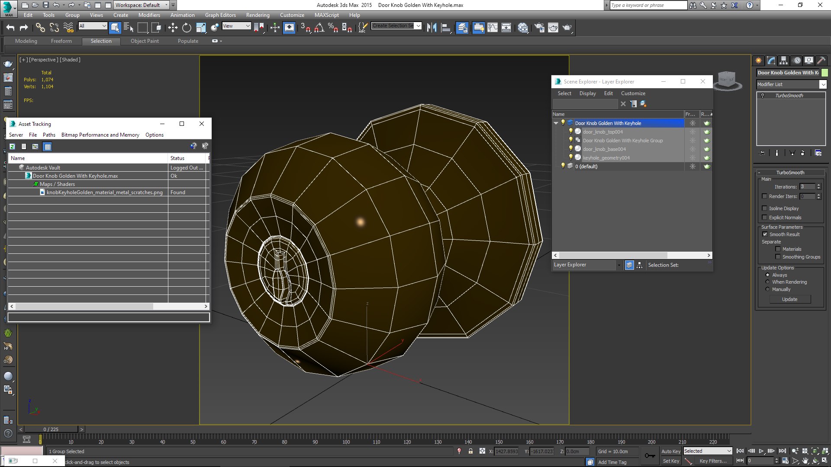Uncheck the Smooth Result checkbox
Image resolution: width=831 pixels, height=467 pixels.
pos(765,234)
